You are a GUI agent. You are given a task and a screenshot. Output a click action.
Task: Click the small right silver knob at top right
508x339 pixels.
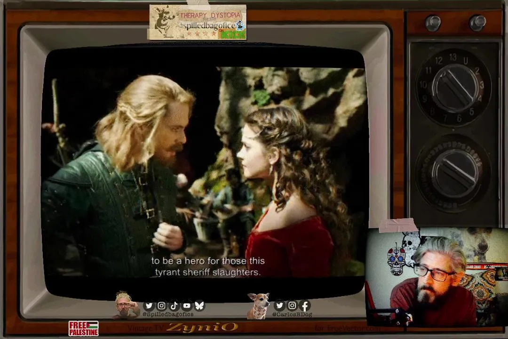click(x=477, y=23)
